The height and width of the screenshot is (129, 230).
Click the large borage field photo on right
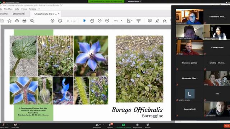[139, 69]
